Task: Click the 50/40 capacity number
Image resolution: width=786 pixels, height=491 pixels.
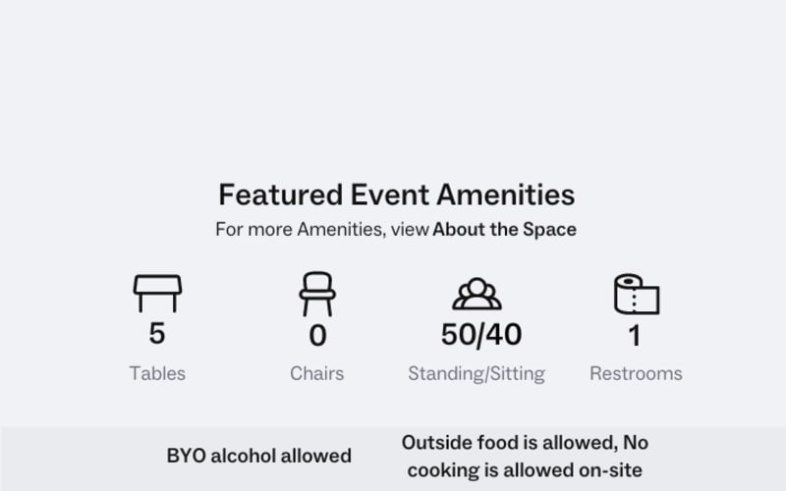Action: tap(481, 335)
